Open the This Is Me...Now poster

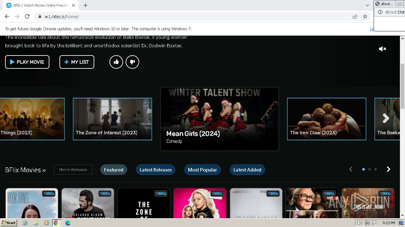tap(368, 203)
